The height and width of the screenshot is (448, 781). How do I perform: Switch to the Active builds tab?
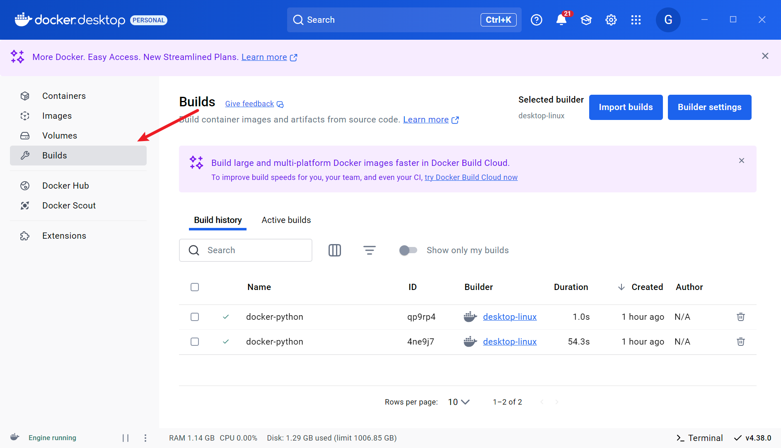point(286,220)
